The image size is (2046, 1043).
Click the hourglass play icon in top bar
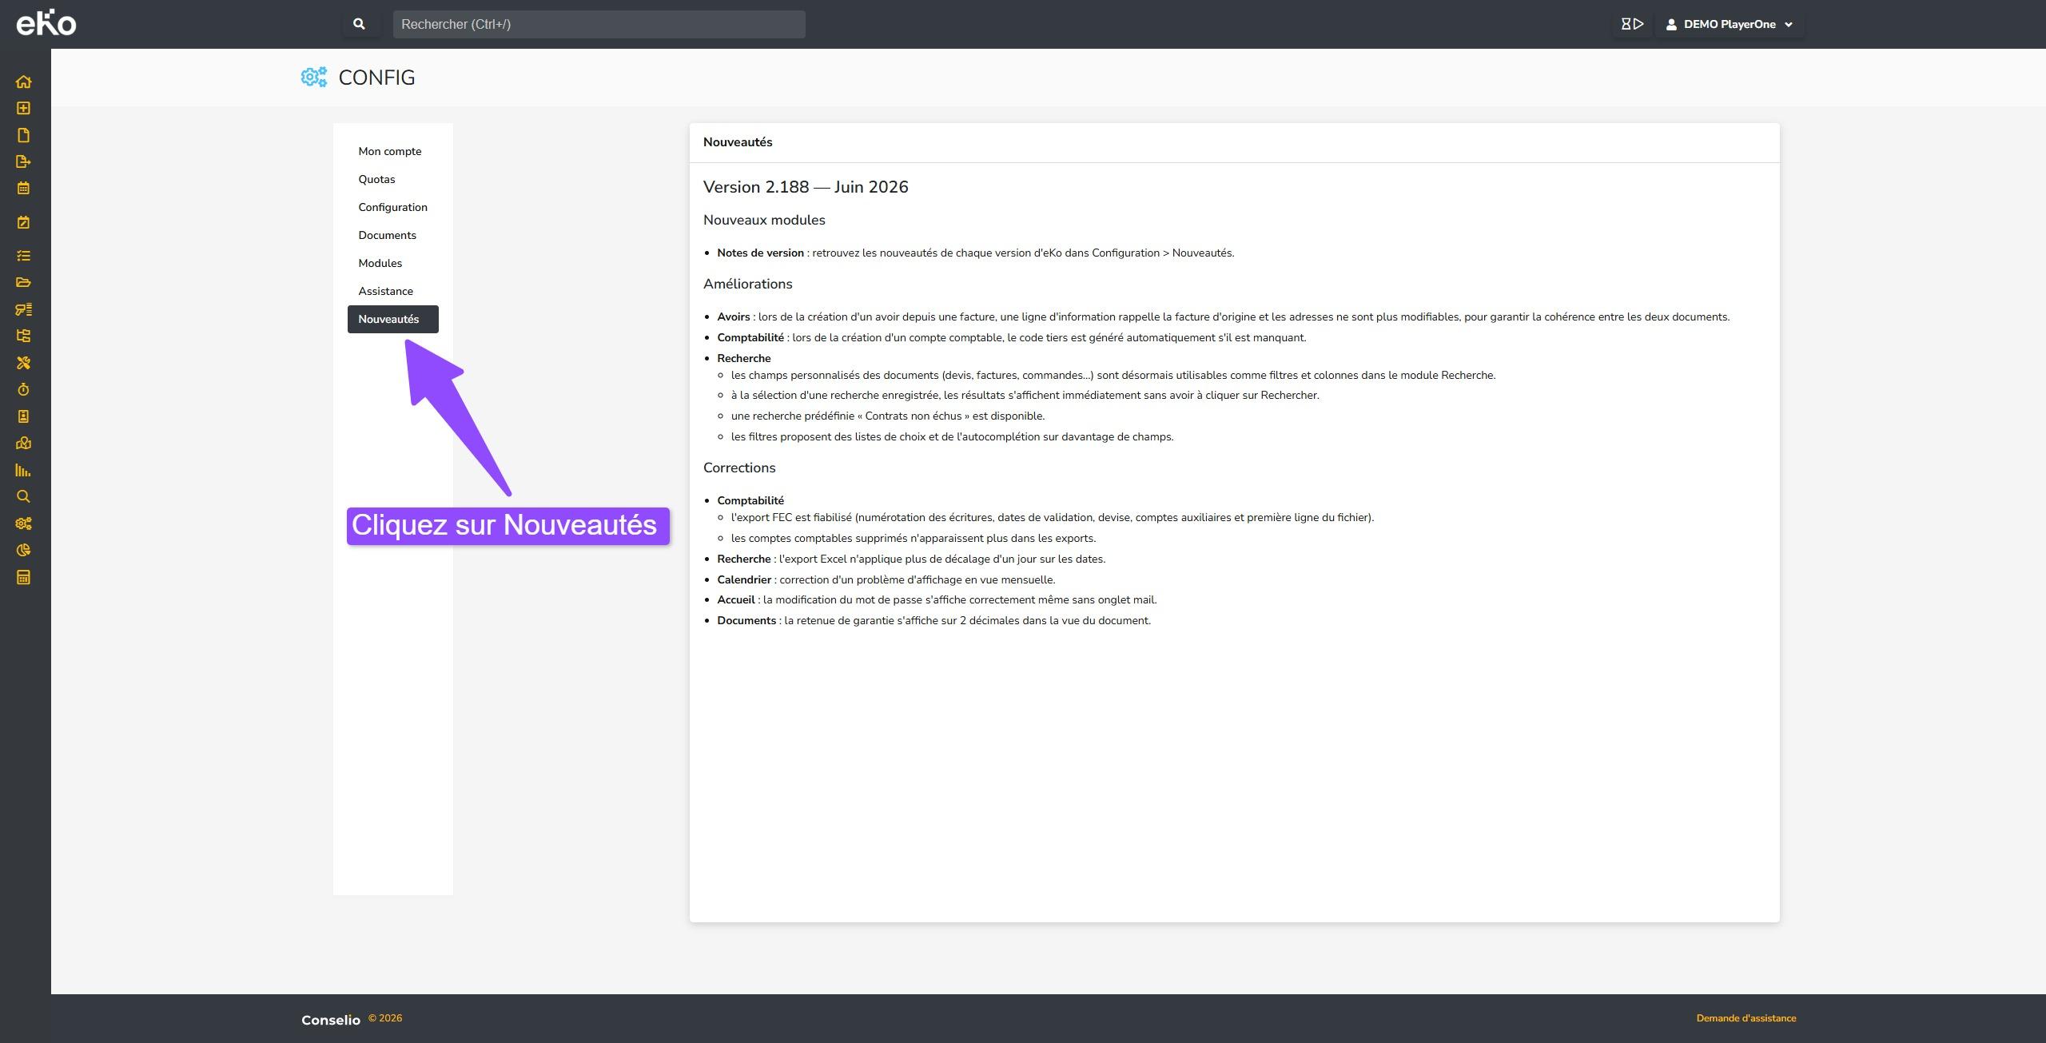[x=1631, y=24]
